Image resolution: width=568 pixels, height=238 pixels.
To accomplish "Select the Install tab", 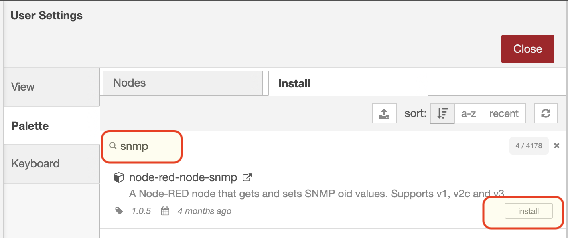I will [x=348, y=83].
